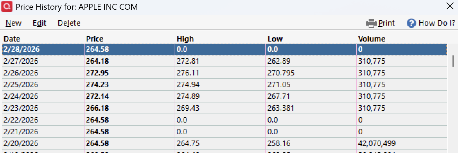Click price 272.14 cell
Viewport: 458px width, 153px height.
click(x=97, y=97)
